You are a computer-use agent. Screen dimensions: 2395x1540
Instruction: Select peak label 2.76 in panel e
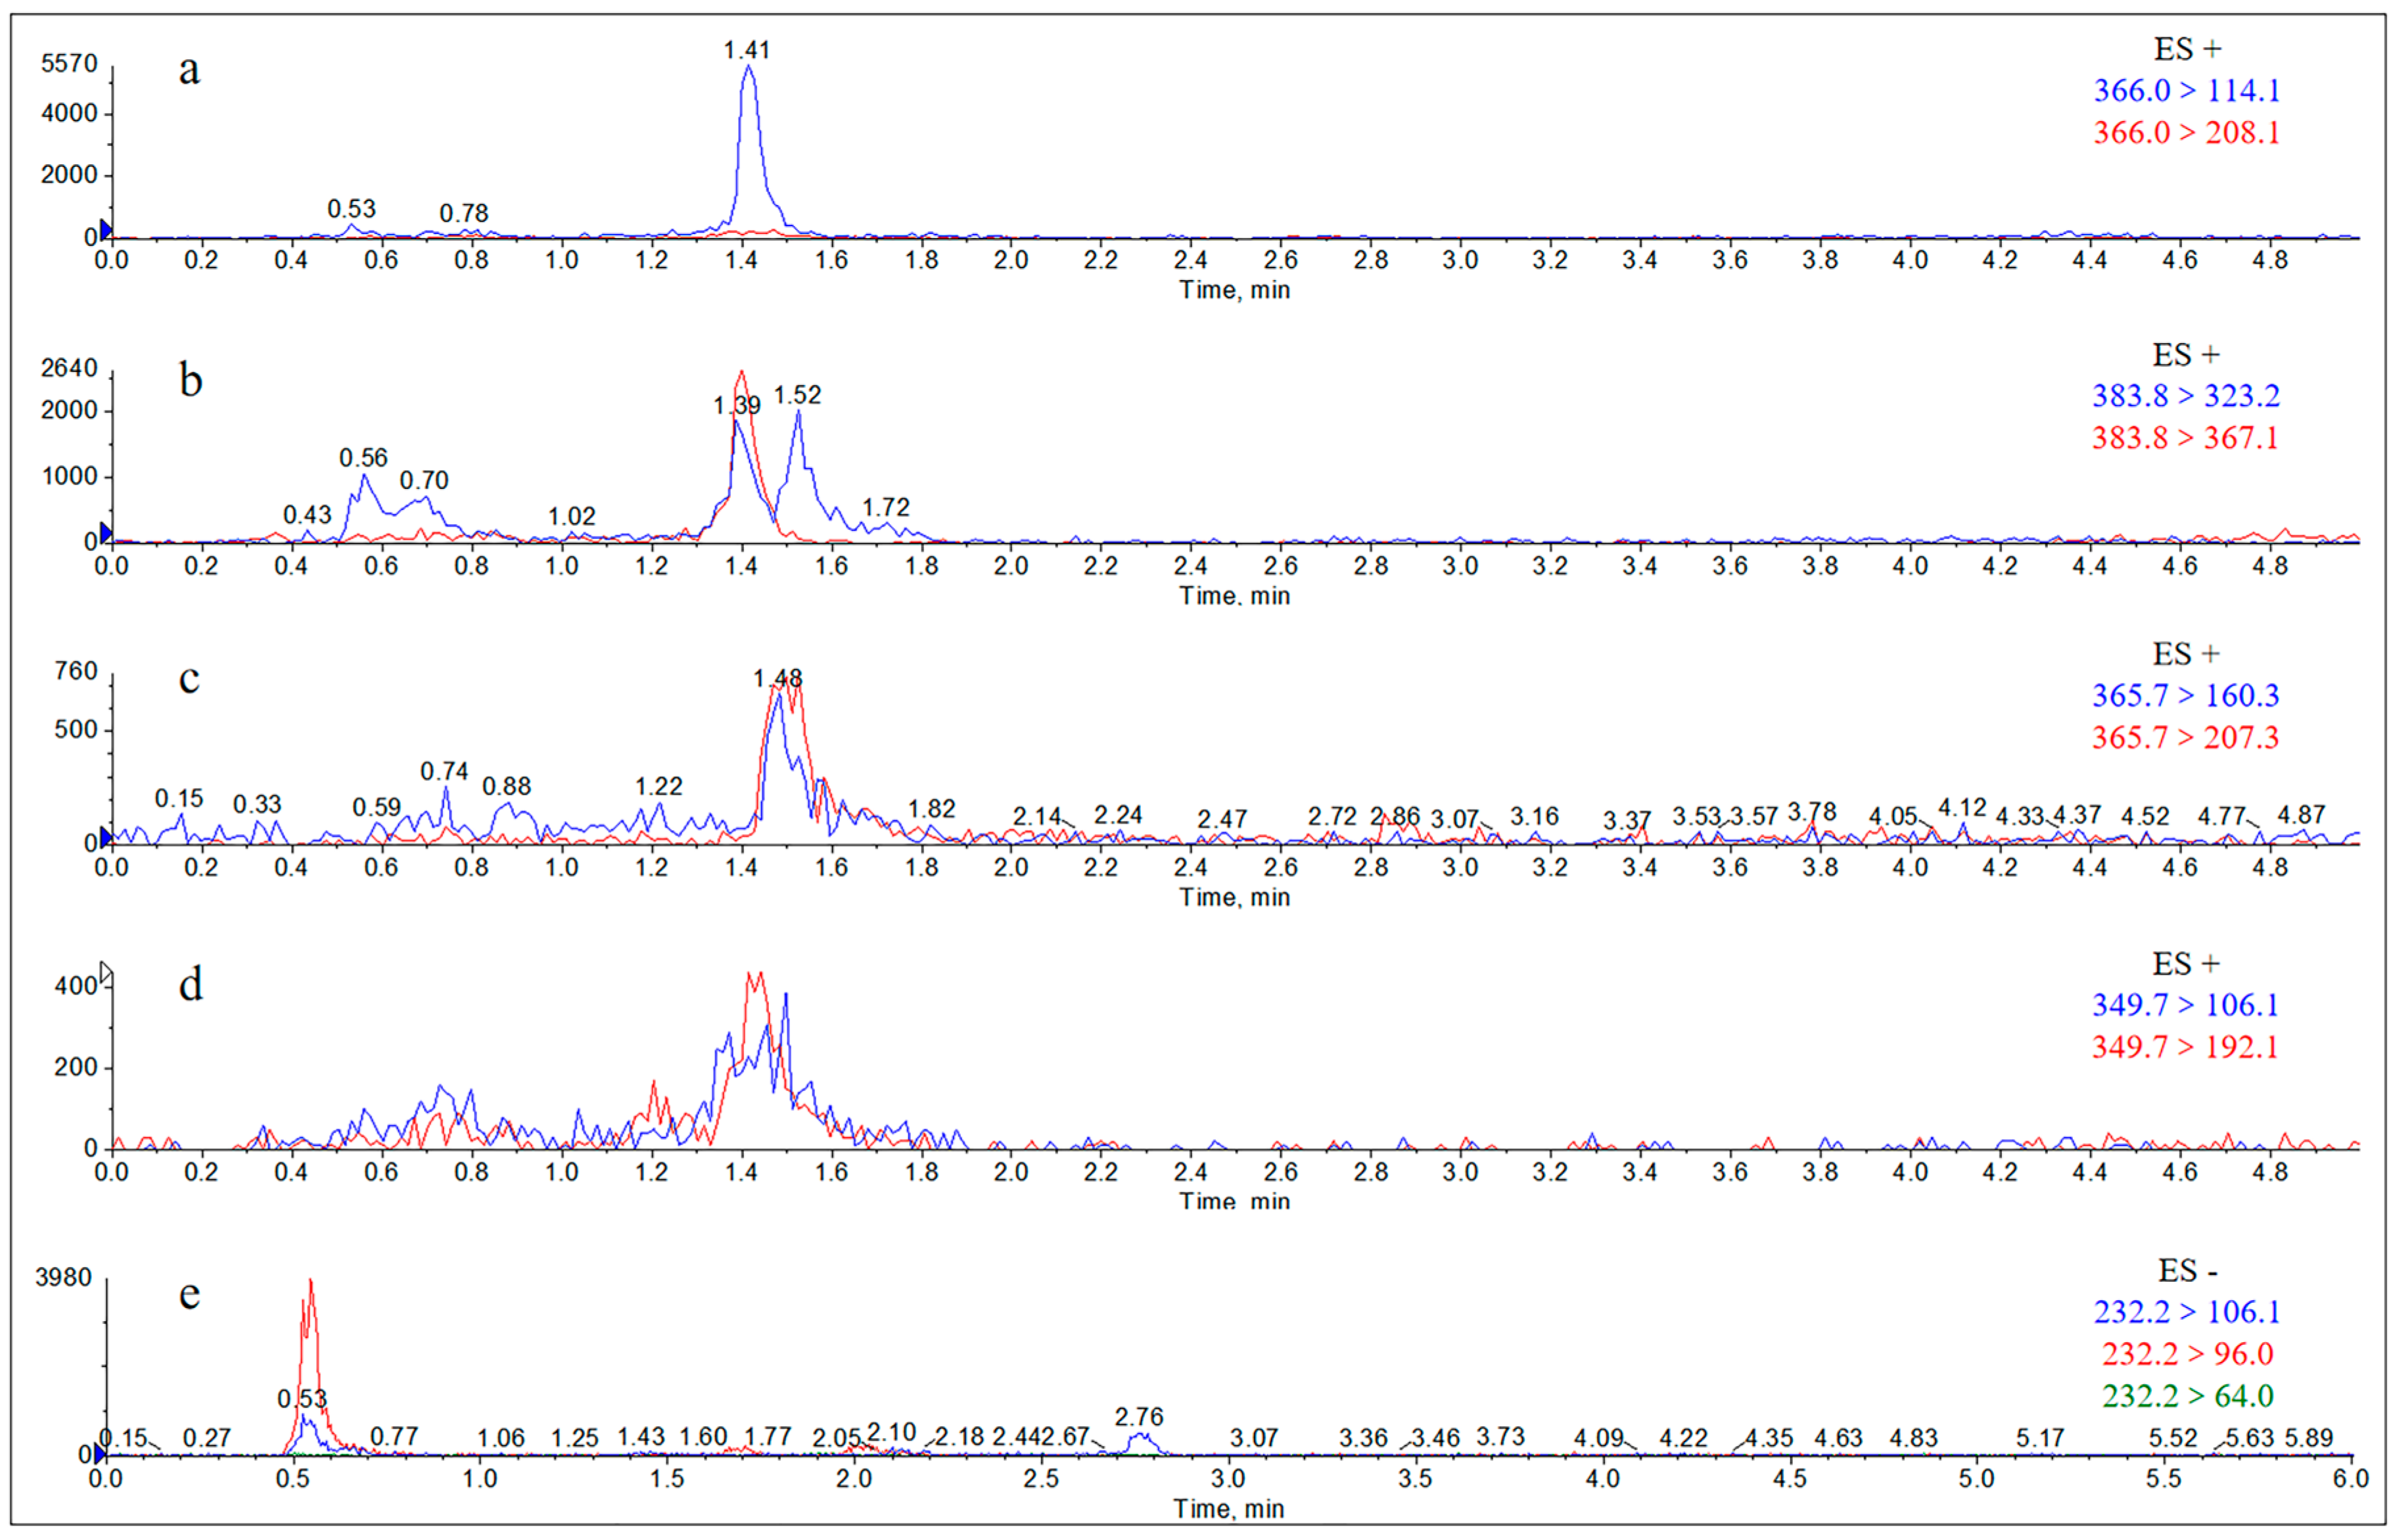pyautogui.click(x=1139, y=1417)
